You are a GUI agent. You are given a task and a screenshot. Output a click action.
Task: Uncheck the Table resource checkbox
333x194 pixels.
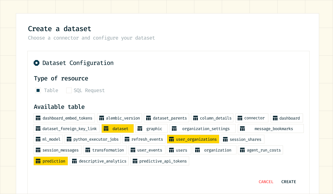[38, 90]
